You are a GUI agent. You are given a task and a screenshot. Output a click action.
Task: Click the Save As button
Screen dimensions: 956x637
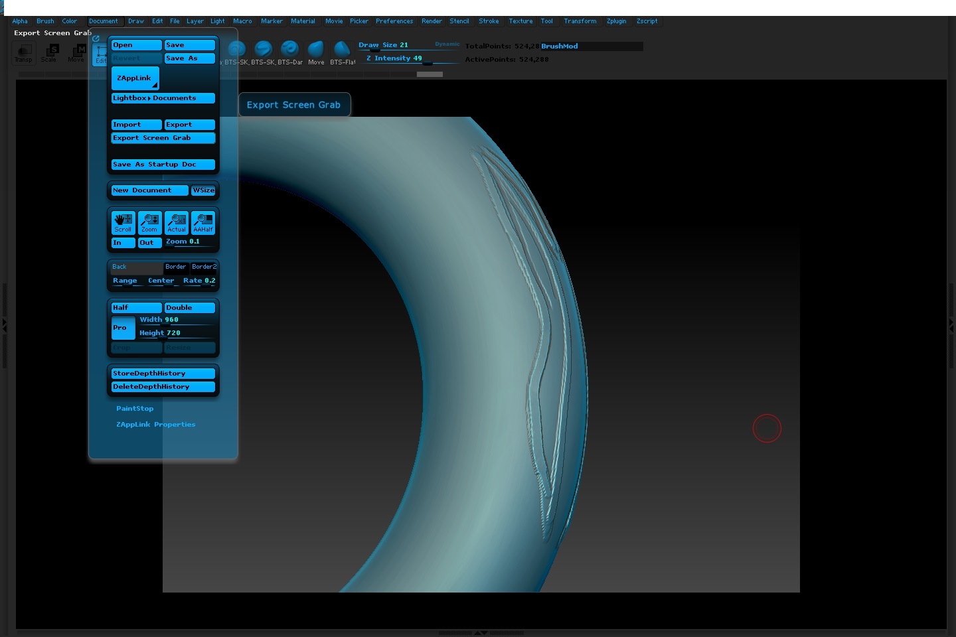point(190,58)
